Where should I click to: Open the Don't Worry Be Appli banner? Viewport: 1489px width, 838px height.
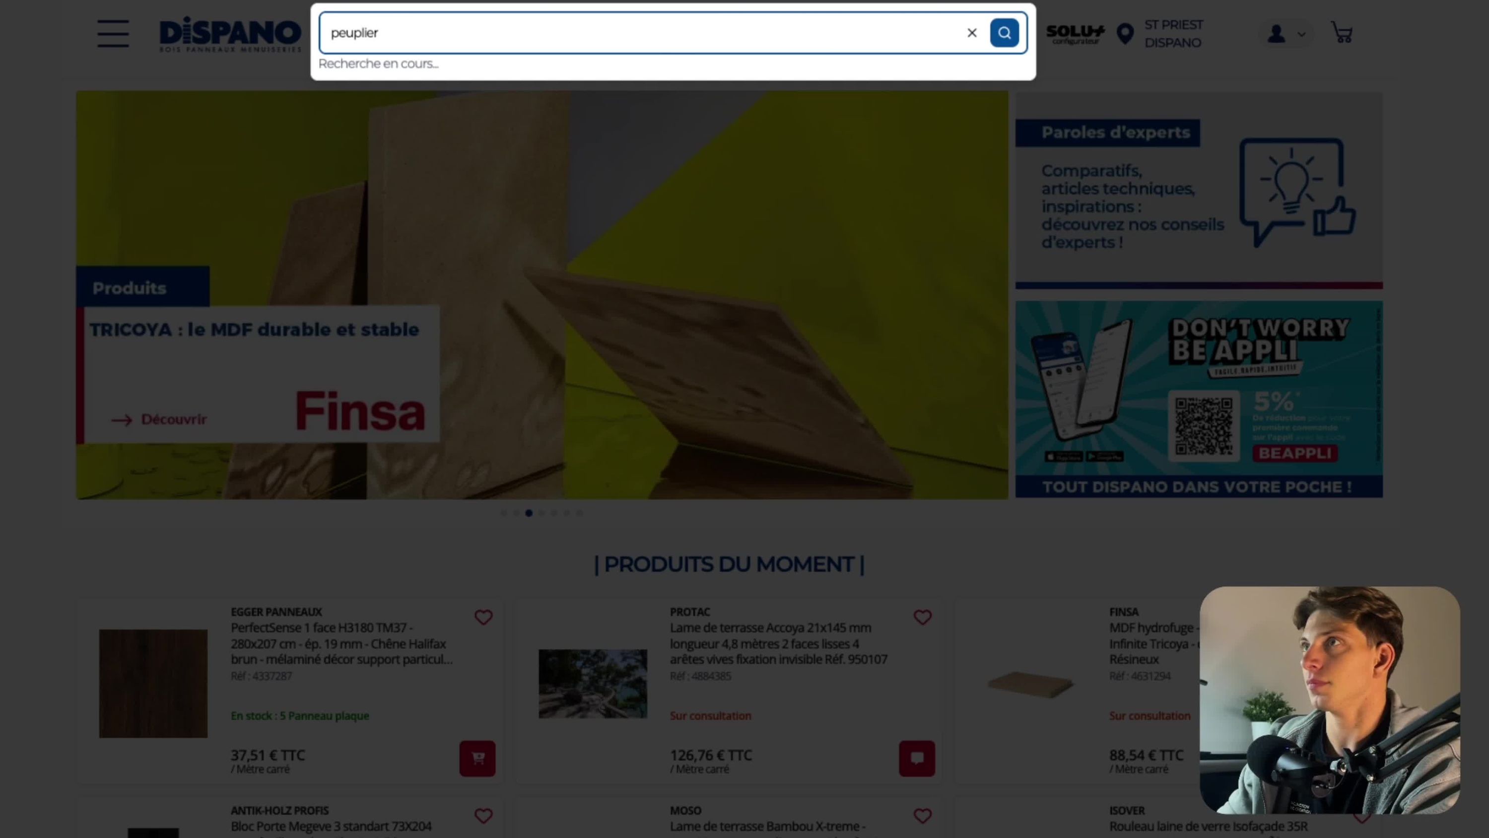tap(1199, 399)
